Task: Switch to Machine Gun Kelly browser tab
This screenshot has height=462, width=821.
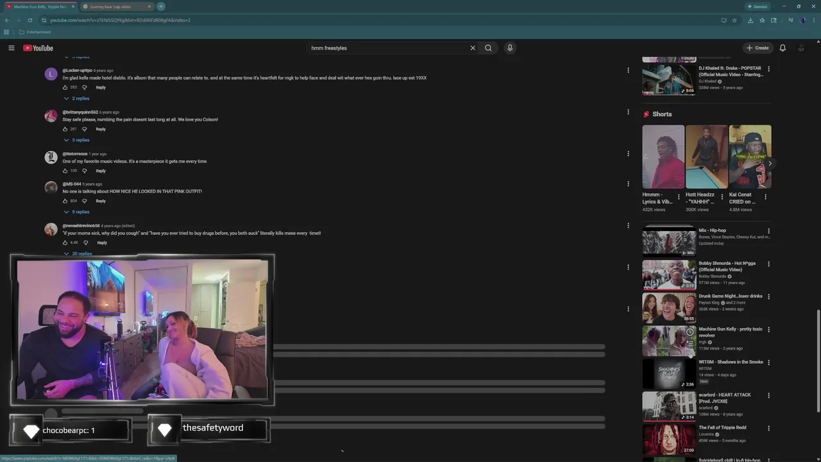Action: coord(40,6)
